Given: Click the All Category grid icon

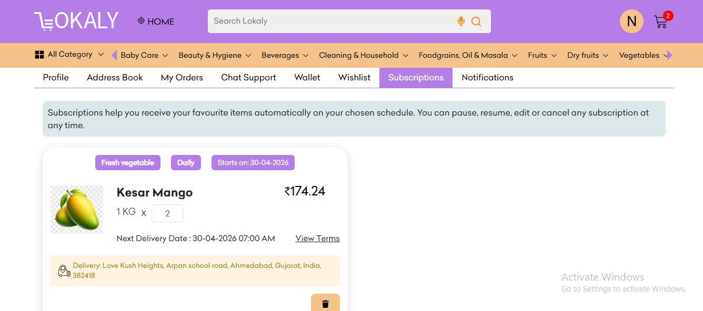Looking at the screenshot, I should tap(39, 55).
